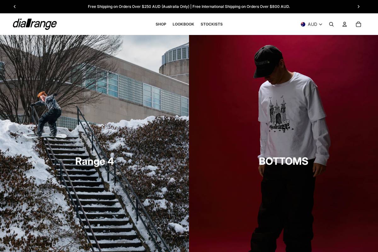Go home via dialrange logo
The height and width of the screenshot is (252, 378).
pyautogui.click(x=35, y=24)
